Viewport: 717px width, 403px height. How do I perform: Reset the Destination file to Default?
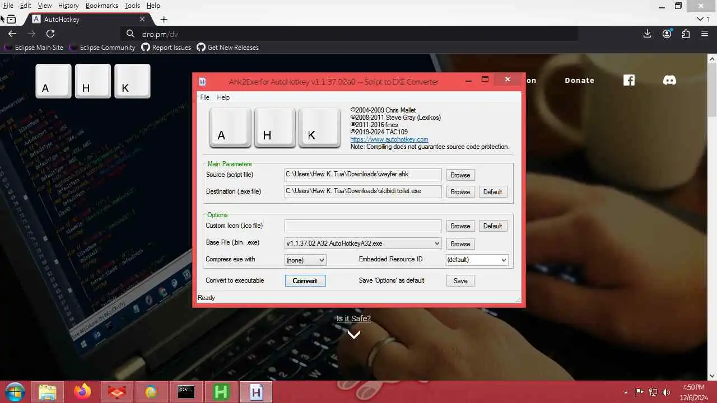point(492,192)
